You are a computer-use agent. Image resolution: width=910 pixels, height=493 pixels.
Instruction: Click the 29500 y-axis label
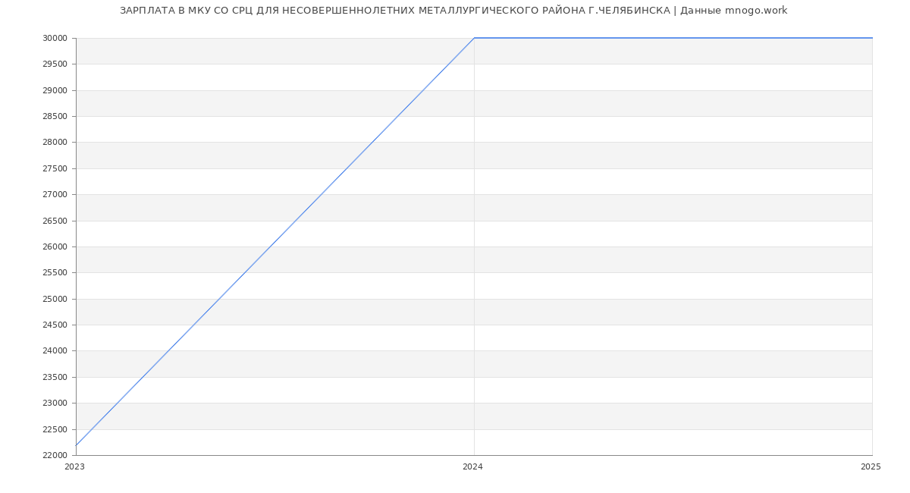pyautogui.click(x=55, y=64)
